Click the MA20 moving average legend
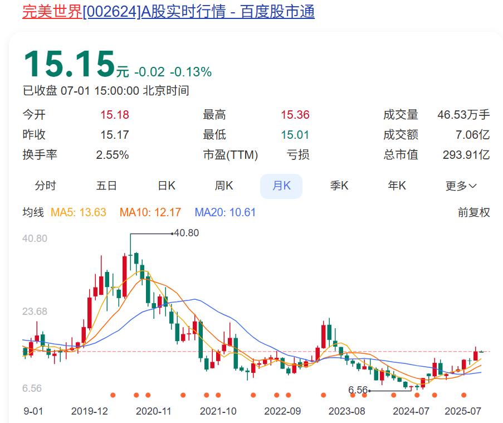 pyautogui.click(x=225, y=212)
